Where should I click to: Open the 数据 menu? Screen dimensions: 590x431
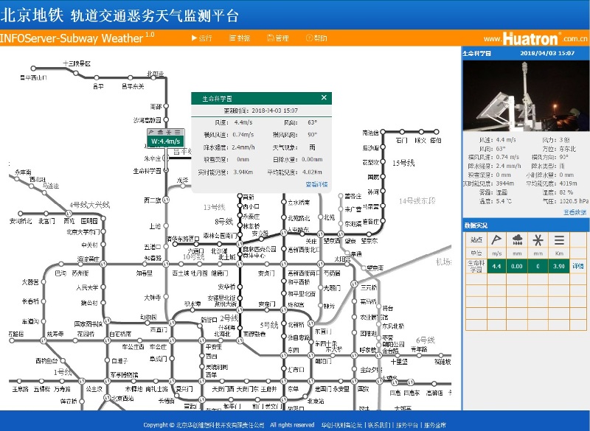point(240,38)
